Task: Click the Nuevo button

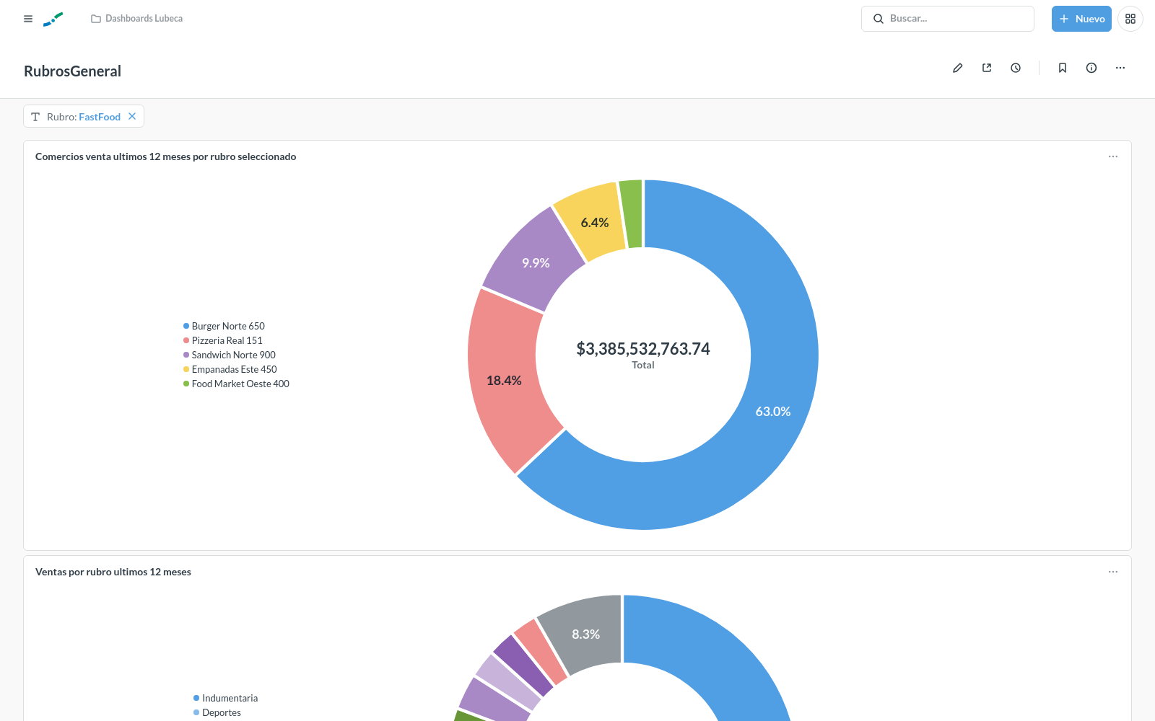Action: pos(1081,19)
